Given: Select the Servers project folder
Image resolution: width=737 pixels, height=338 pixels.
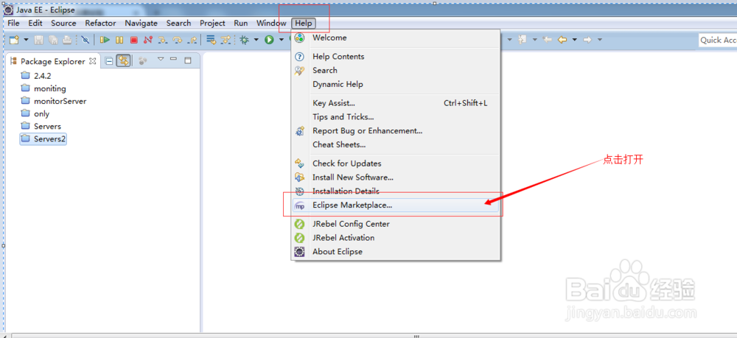Looking at the screenshot, I should (41, 126).
